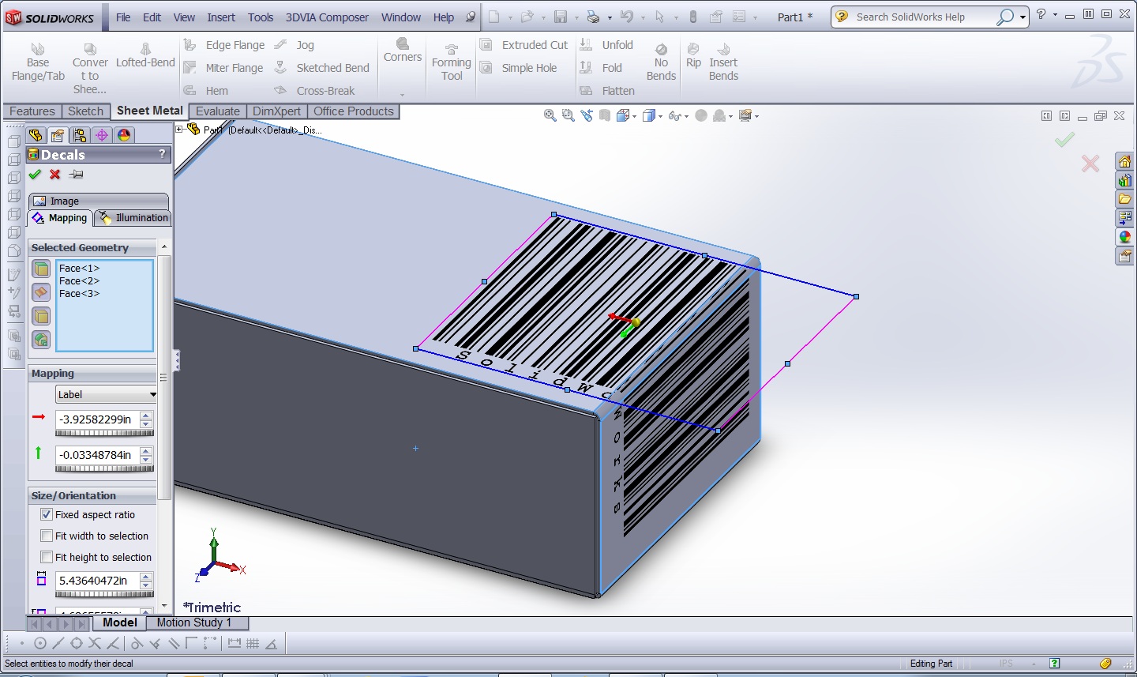Expand the view orientation dropdown
1137x677 pixels.
point(634,116)
